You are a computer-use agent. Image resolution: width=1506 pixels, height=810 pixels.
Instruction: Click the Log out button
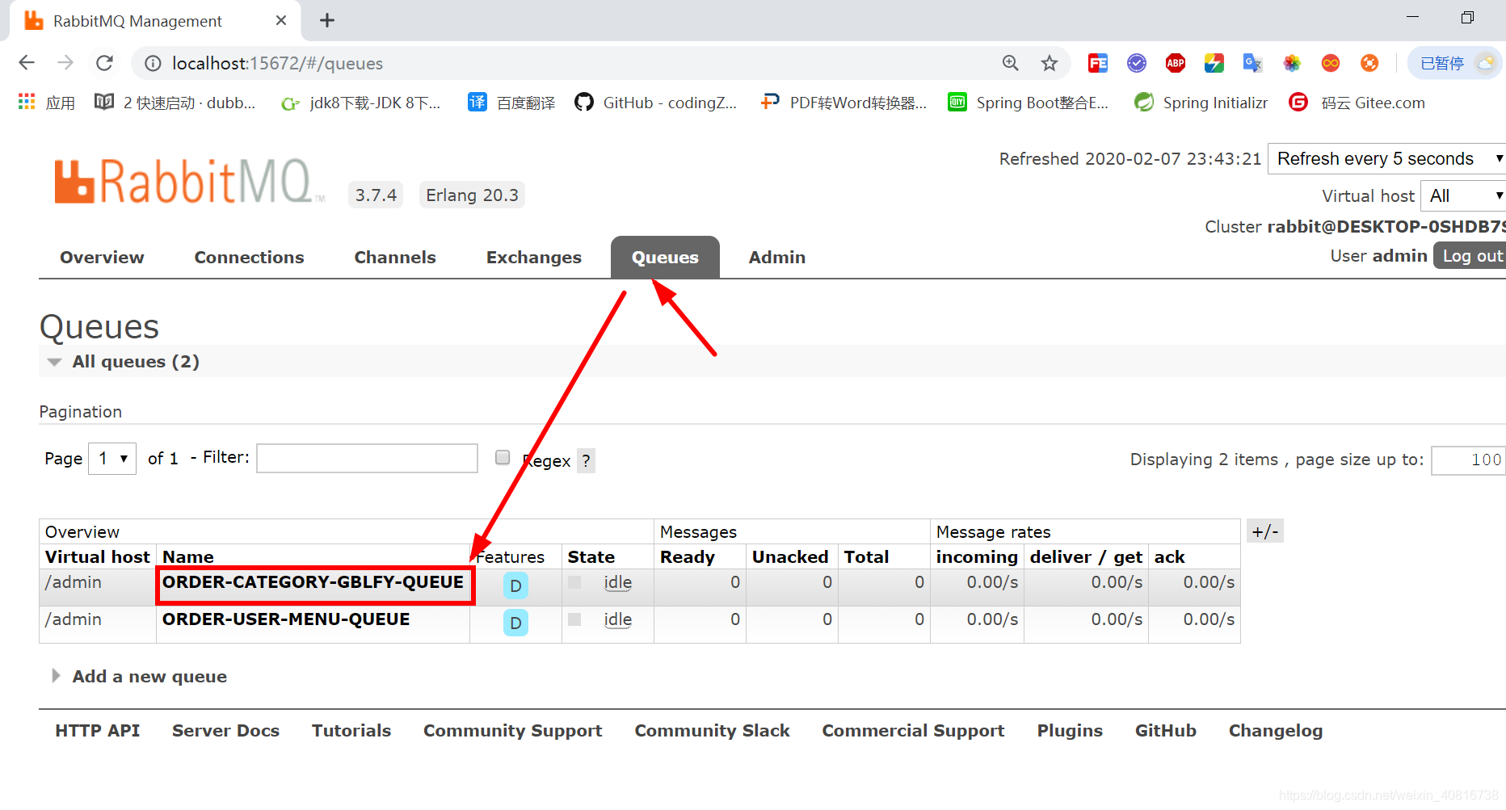[1471, 256]
